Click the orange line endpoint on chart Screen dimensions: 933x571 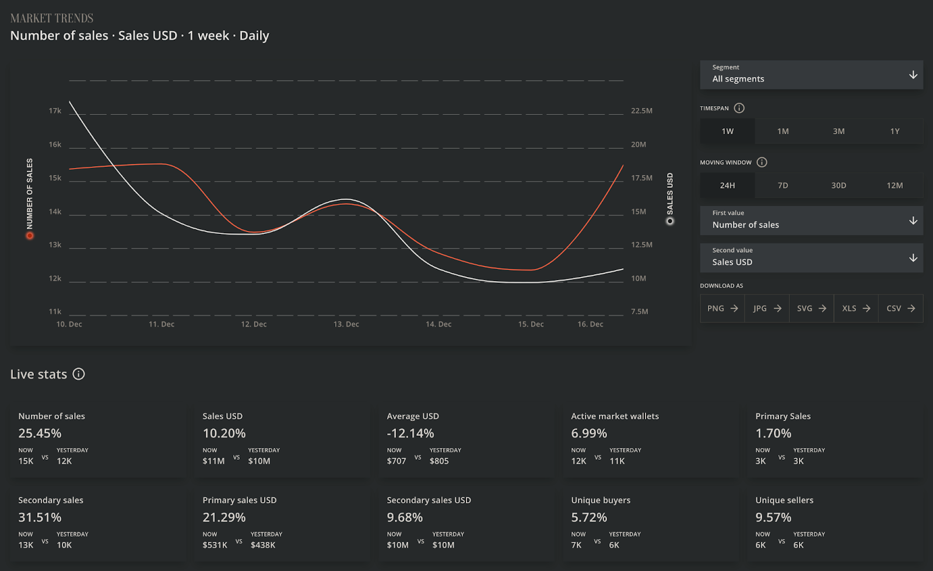pos(623,166)
